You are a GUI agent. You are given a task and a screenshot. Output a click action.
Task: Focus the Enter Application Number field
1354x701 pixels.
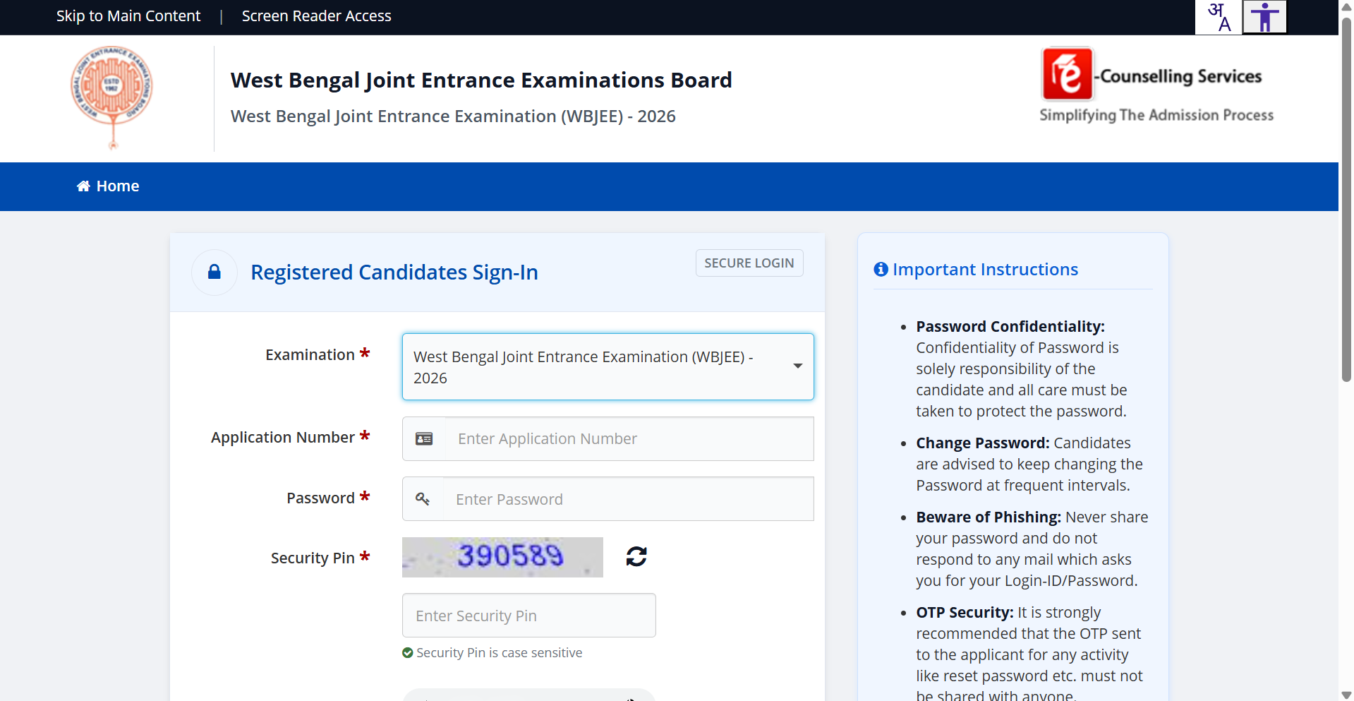(628, 439)
